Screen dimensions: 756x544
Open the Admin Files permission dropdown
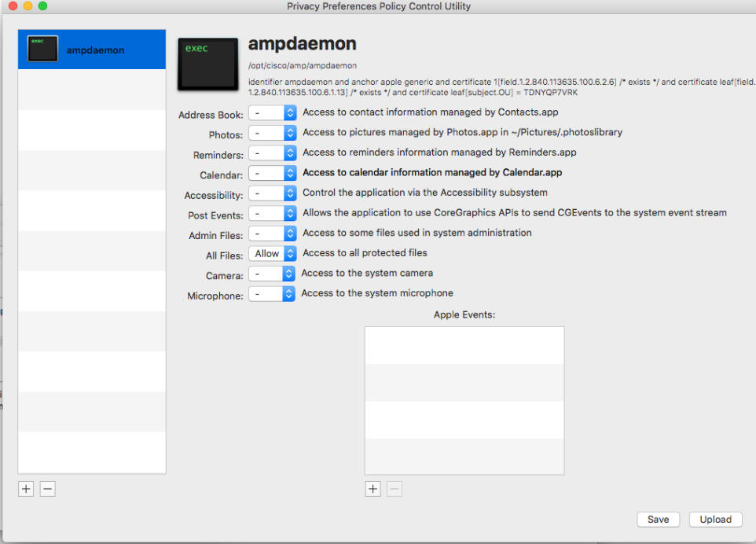pos(273,234)
